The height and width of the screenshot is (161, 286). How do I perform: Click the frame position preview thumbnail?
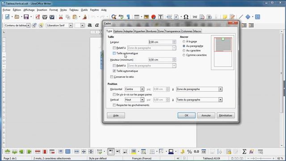coord(223,53)
